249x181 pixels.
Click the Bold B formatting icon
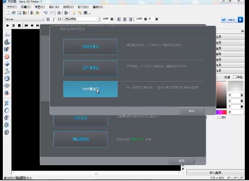pos(48,19)
